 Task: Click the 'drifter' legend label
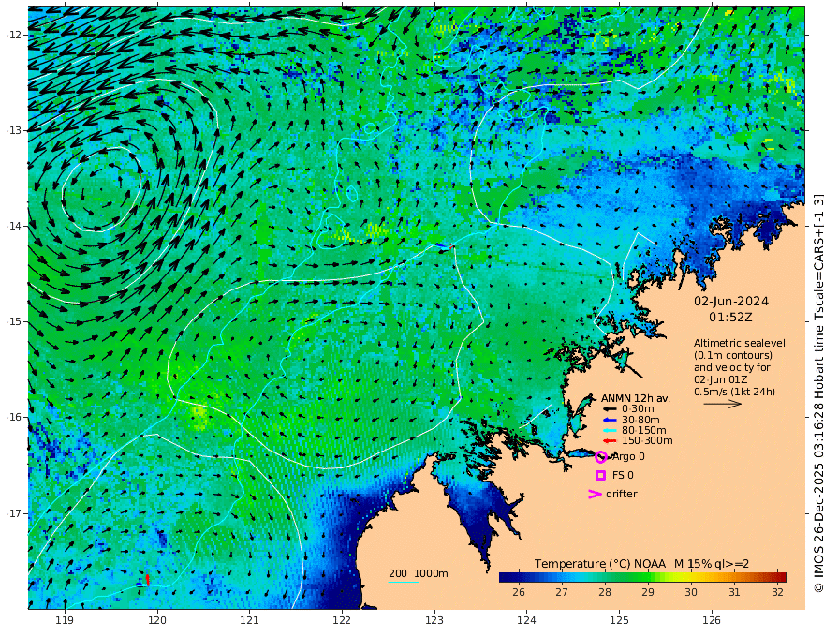coord(621,494)
